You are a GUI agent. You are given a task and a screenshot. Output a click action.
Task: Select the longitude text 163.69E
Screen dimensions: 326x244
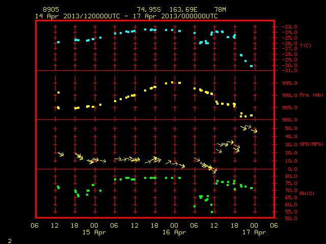(x=183, y=10)
